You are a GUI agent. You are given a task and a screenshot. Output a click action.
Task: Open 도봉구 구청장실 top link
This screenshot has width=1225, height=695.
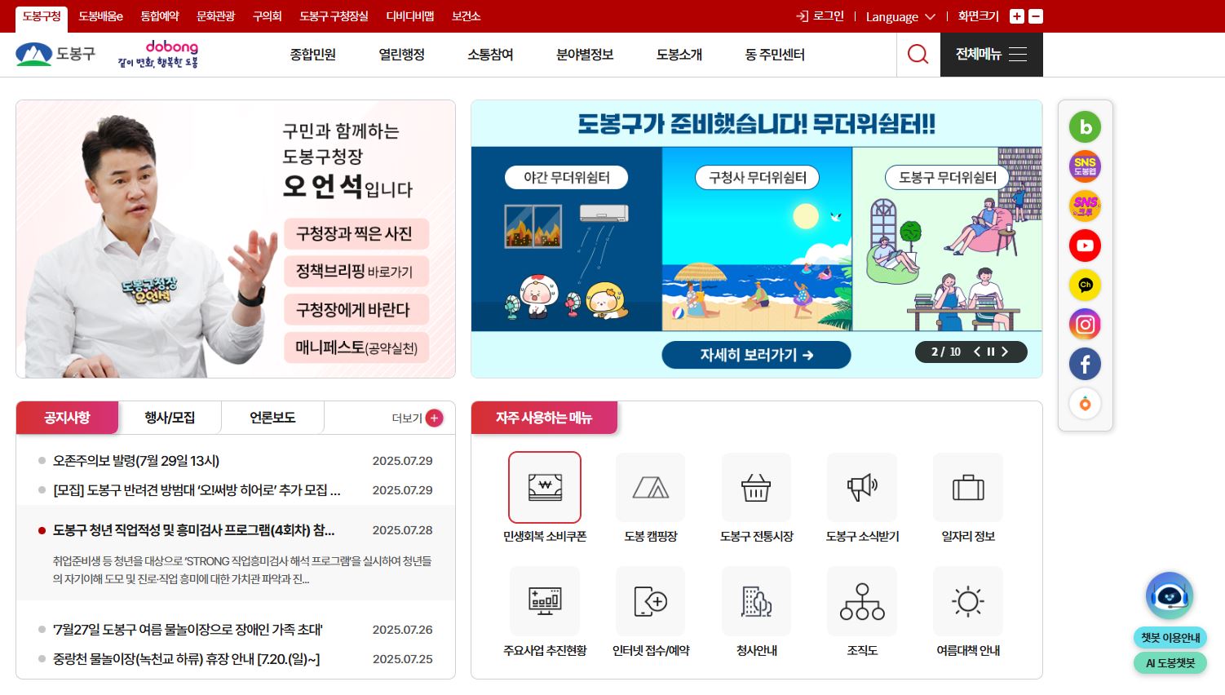[x=334, y=16]
